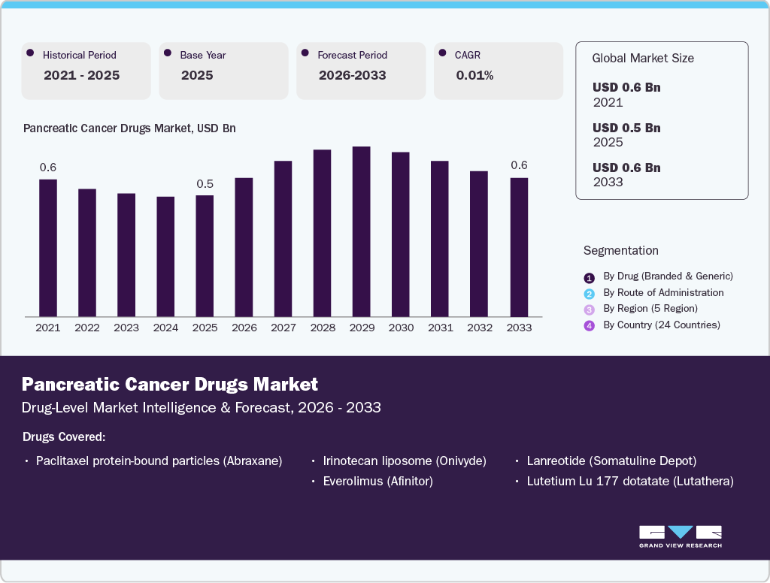Select the Forecast Period 2026-2033 card
This screenshot has height=583, width=770.
click(361, 71)
